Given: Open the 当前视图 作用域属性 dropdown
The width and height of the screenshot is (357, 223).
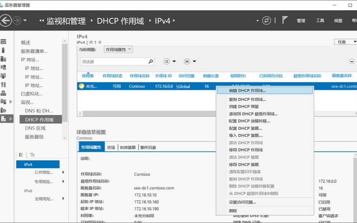Looking at the screenshot, I should [x=118, y=50].
